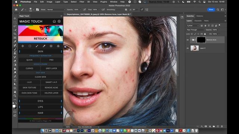Click foreground color swatch
239x134 pixels.
14,106
